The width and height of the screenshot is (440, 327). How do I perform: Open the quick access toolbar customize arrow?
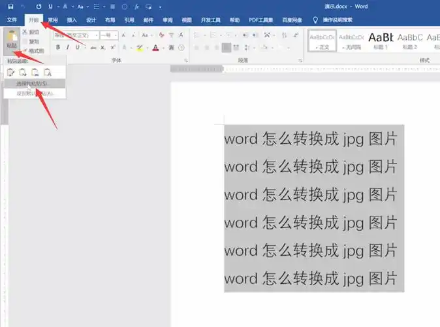click(160, 7)
